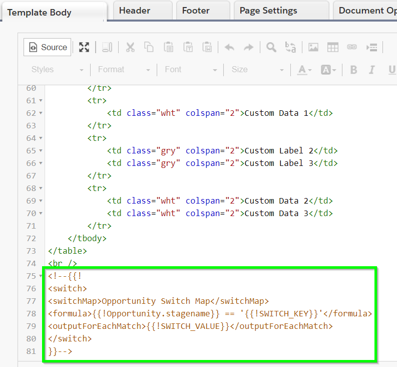This screenshot has width=397, height=367.
Task: Click the Paste from Word icon
Action: point(207,47)
